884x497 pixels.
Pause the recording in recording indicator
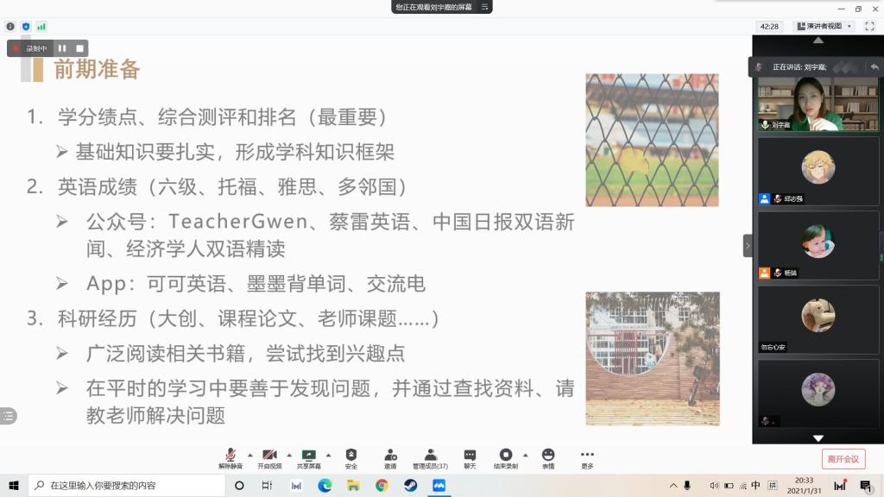pyautogui.click(x=62, y=48)
